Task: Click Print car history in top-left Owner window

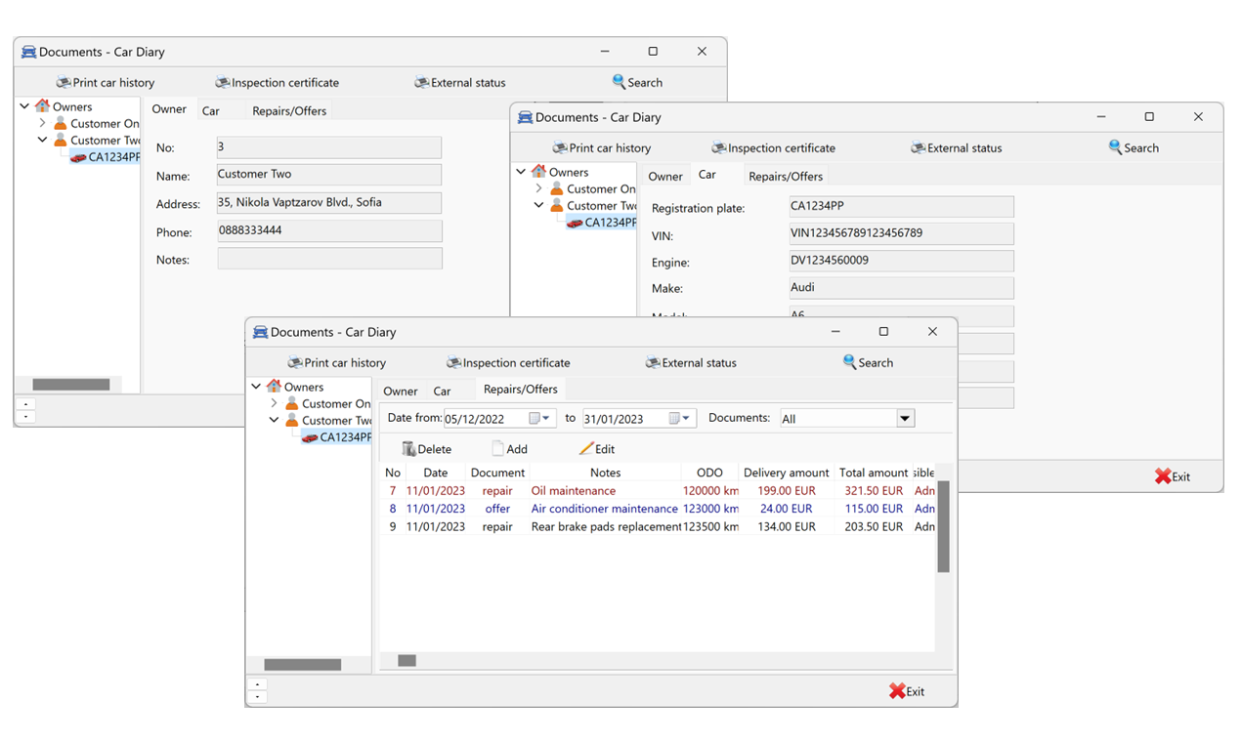Action: coord(105,82)
